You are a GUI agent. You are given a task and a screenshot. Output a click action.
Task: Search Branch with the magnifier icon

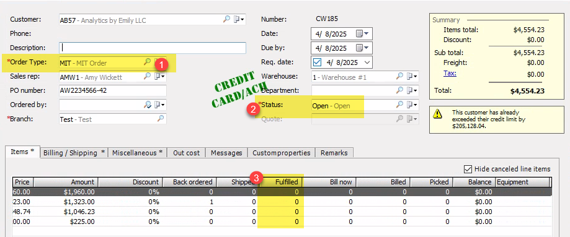pyautogui.click(x=160, y=118)
